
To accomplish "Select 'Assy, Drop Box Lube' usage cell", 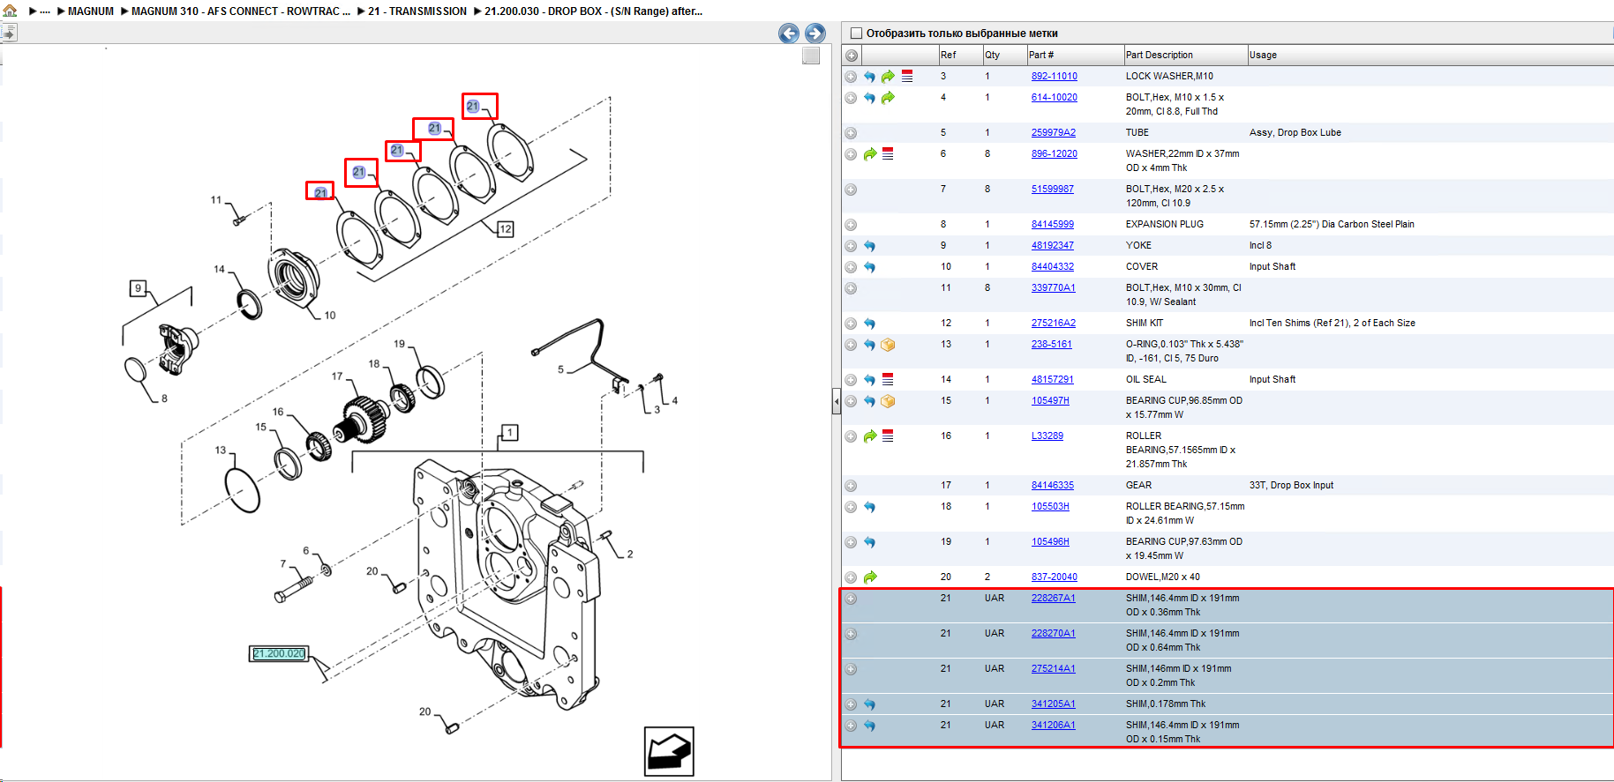I will point(1295,133).
